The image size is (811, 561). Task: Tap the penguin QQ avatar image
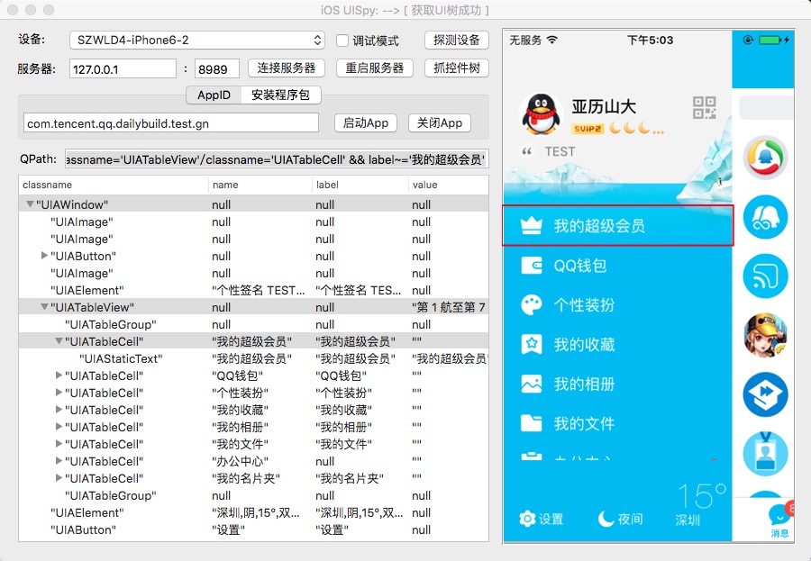(x=541, y=114)
